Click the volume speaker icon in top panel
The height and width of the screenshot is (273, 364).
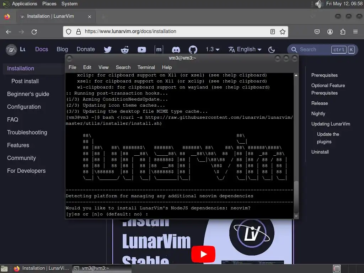point(319,4)
